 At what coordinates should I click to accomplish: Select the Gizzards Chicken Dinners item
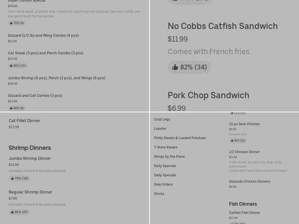click(x=249, y=181)
